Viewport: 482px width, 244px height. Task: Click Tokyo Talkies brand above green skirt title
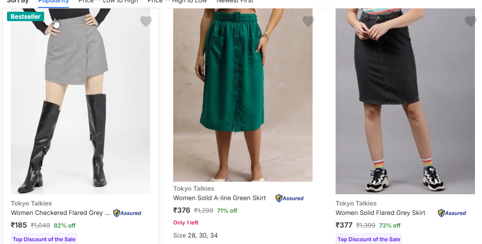(194, 189)
